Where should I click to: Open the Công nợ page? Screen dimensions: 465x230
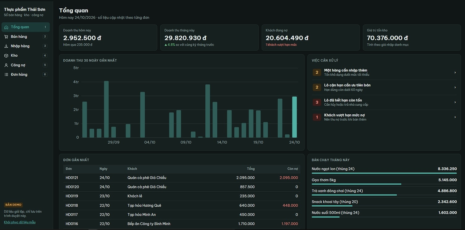coord(26,65)
